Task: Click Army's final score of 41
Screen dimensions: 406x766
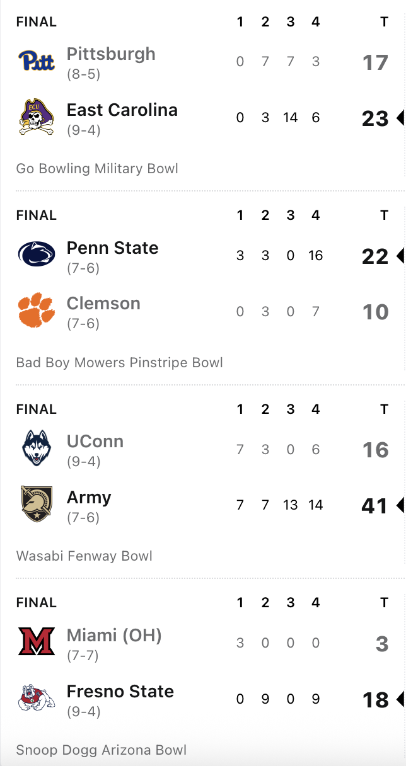Action: [375, 506]
